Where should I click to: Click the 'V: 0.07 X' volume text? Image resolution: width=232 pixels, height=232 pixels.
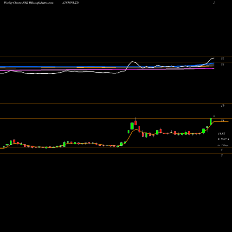pyautogui.click(x=223, y=139)
